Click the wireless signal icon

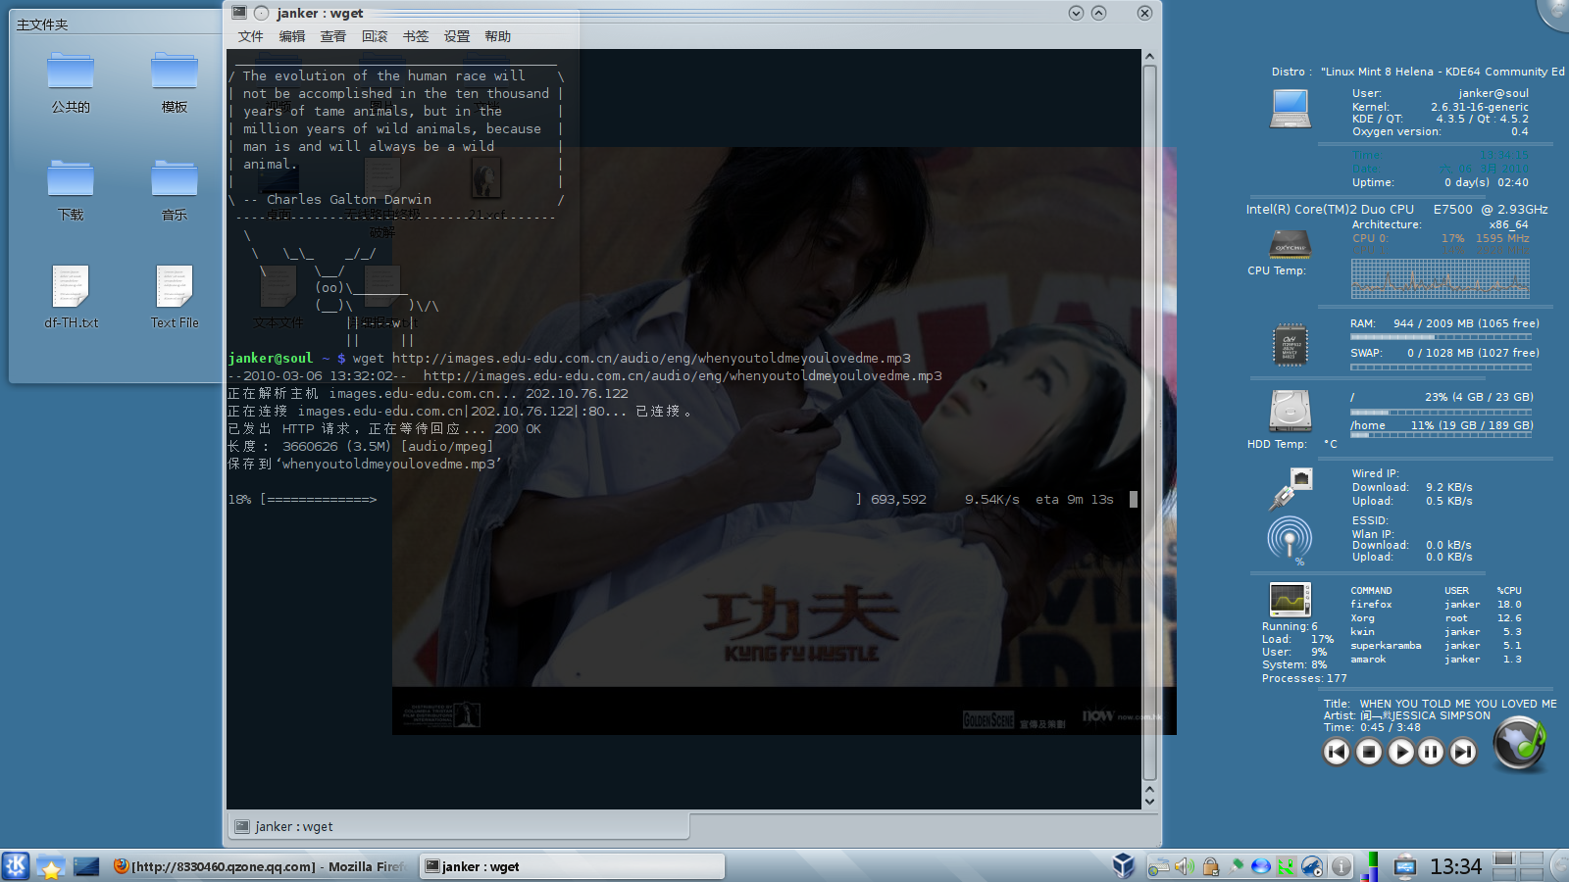coord(1290,538)
